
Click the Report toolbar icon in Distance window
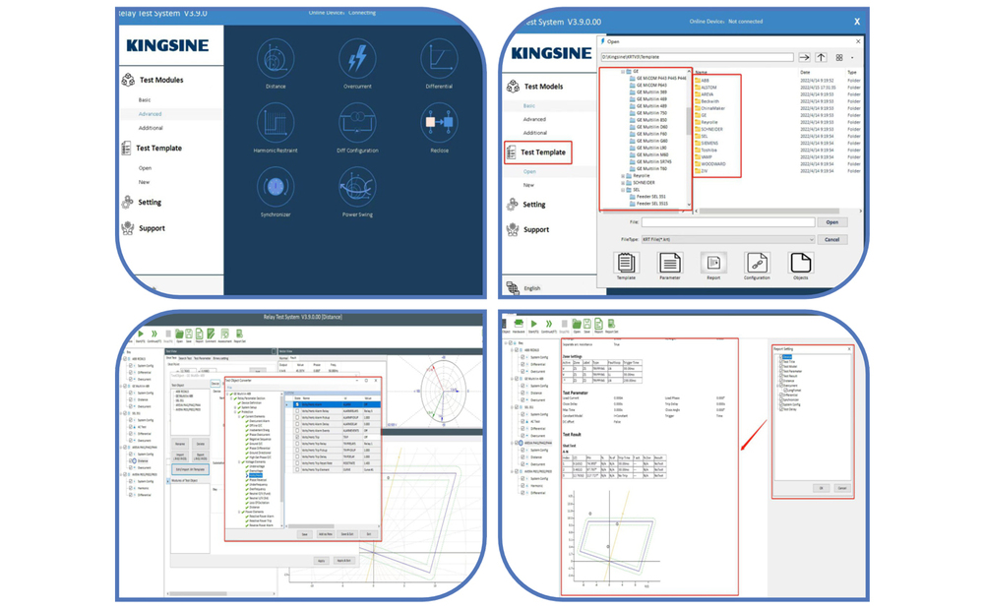pyautogui.click(x=199, y=334)
